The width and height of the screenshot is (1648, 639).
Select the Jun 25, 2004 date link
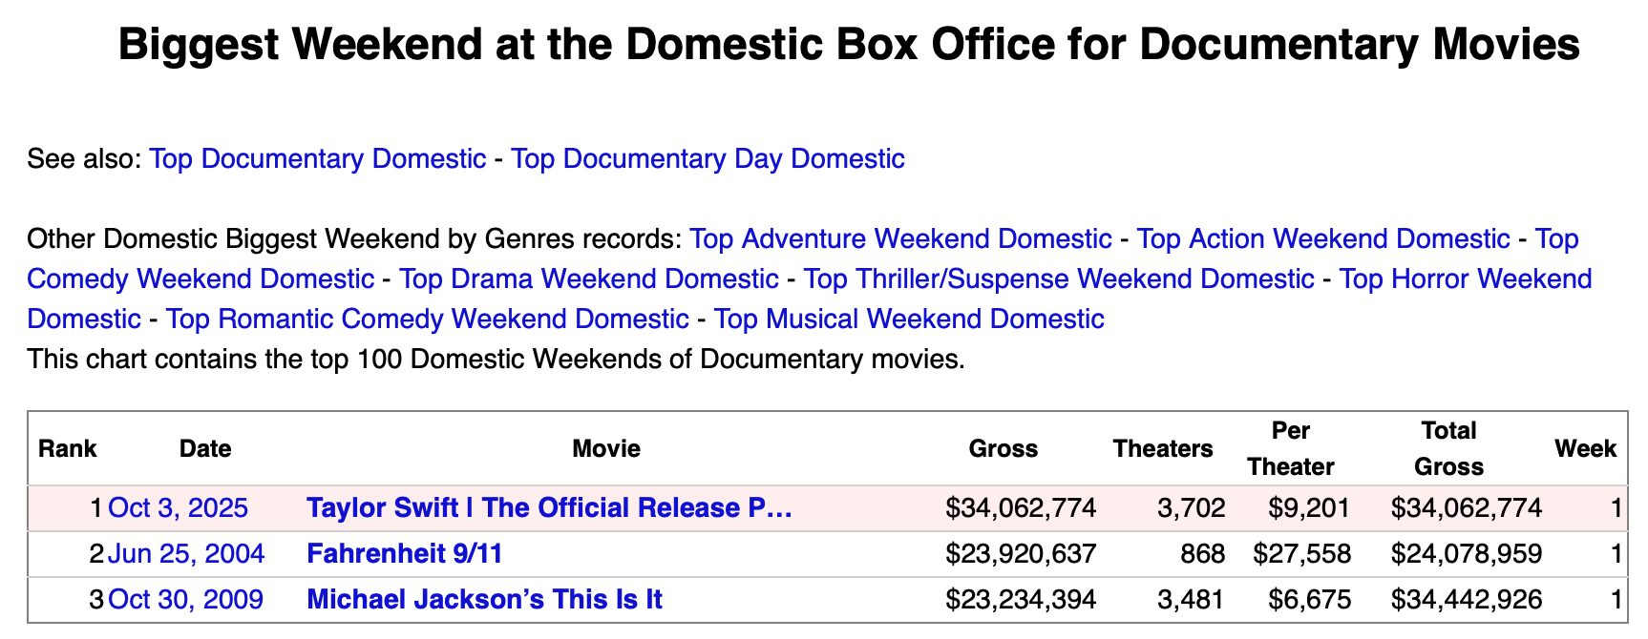[186, 554]
